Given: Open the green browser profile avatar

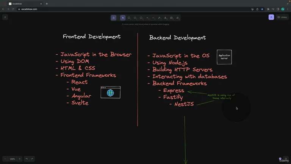Looking at the screenshot, I should pos(283,9).
